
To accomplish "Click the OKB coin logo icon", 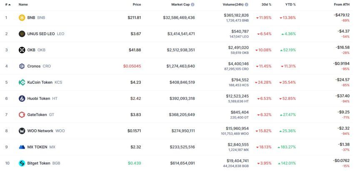I will (22, 50).
